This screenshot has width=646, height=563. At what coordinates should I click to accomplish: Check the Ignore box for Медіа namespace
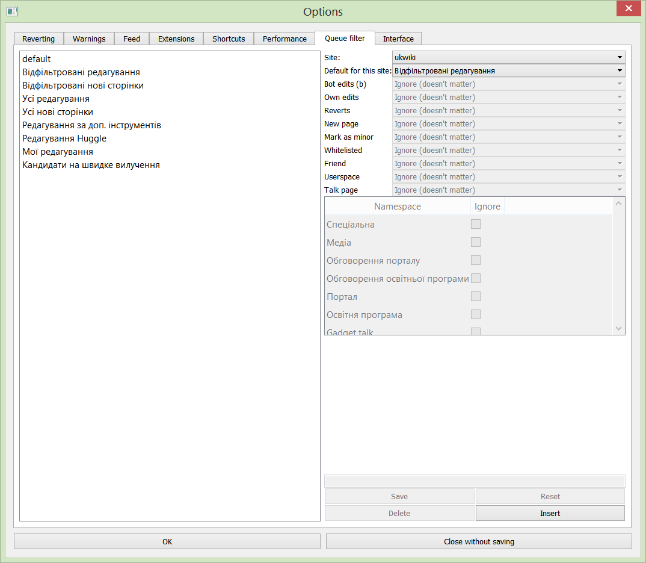pos(476,242)
